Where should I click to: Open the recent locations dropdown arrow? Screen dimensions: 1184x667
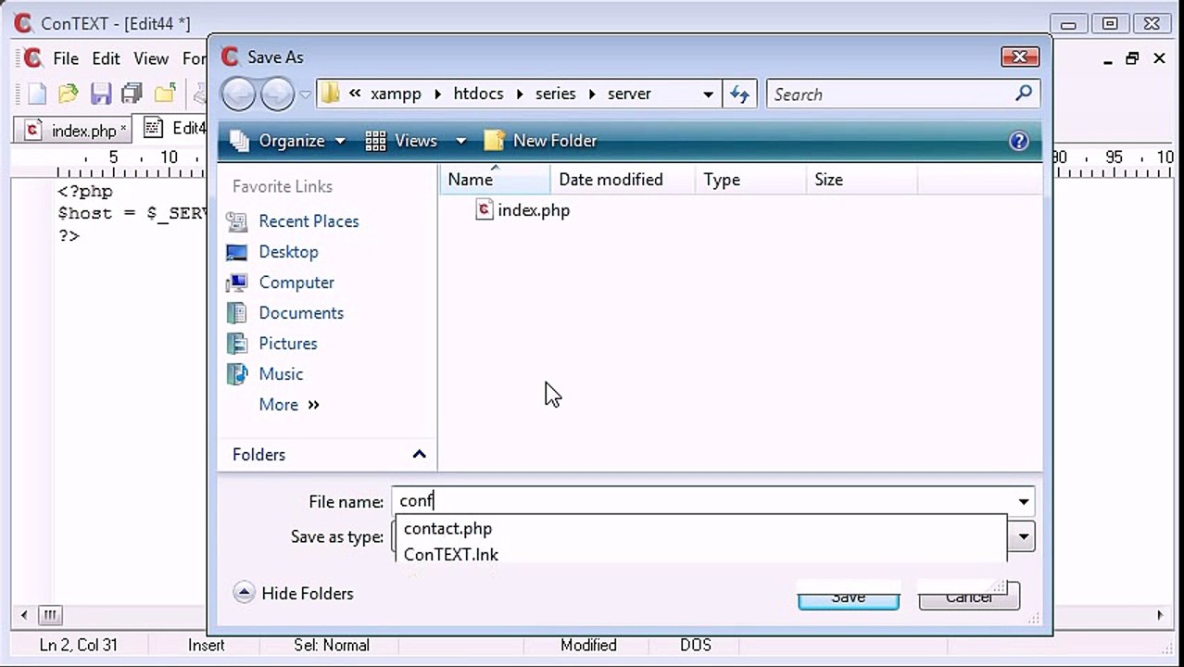pos(305,94)
